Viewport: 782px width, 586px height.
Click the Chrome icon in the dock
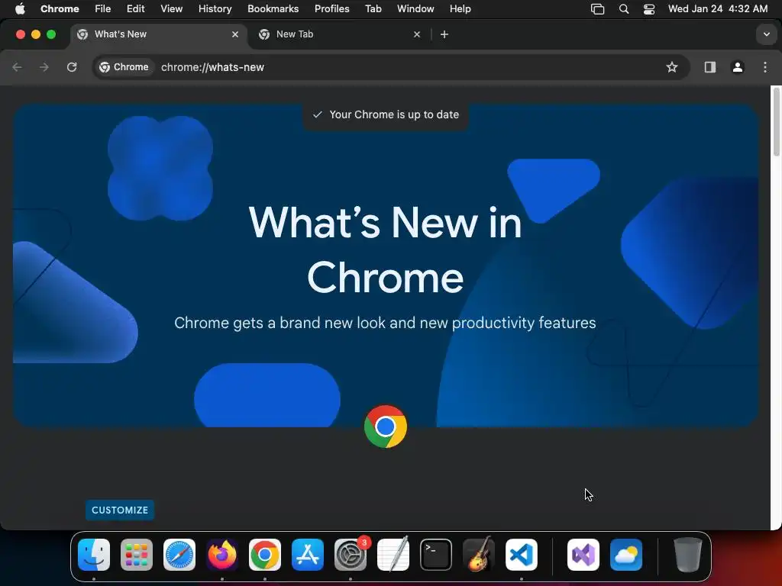[x=265, y=555]
